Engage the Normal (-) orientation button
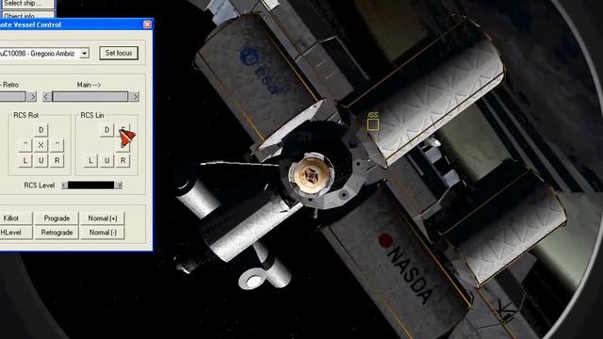 point(103,233)
